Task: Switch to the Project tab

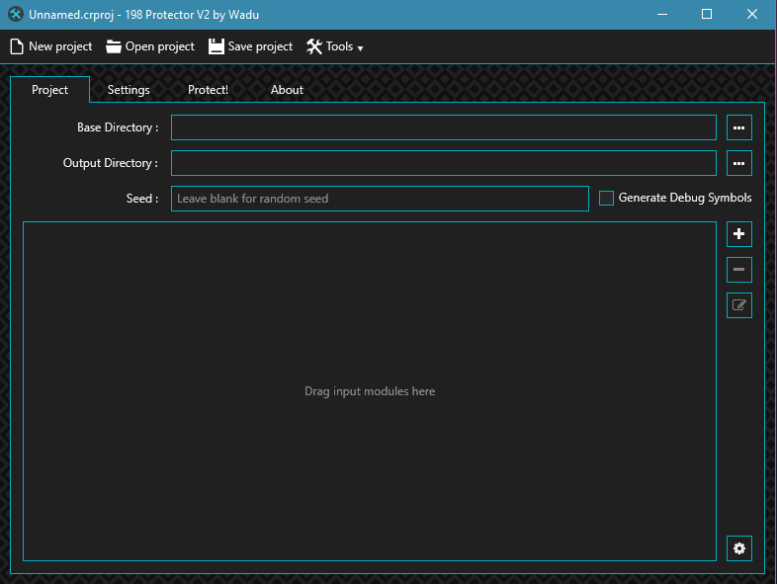Action: tap(49, 90)
